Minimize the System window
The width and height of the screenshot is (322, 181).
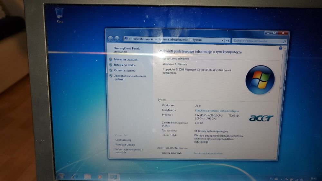(x=268, y=33)
